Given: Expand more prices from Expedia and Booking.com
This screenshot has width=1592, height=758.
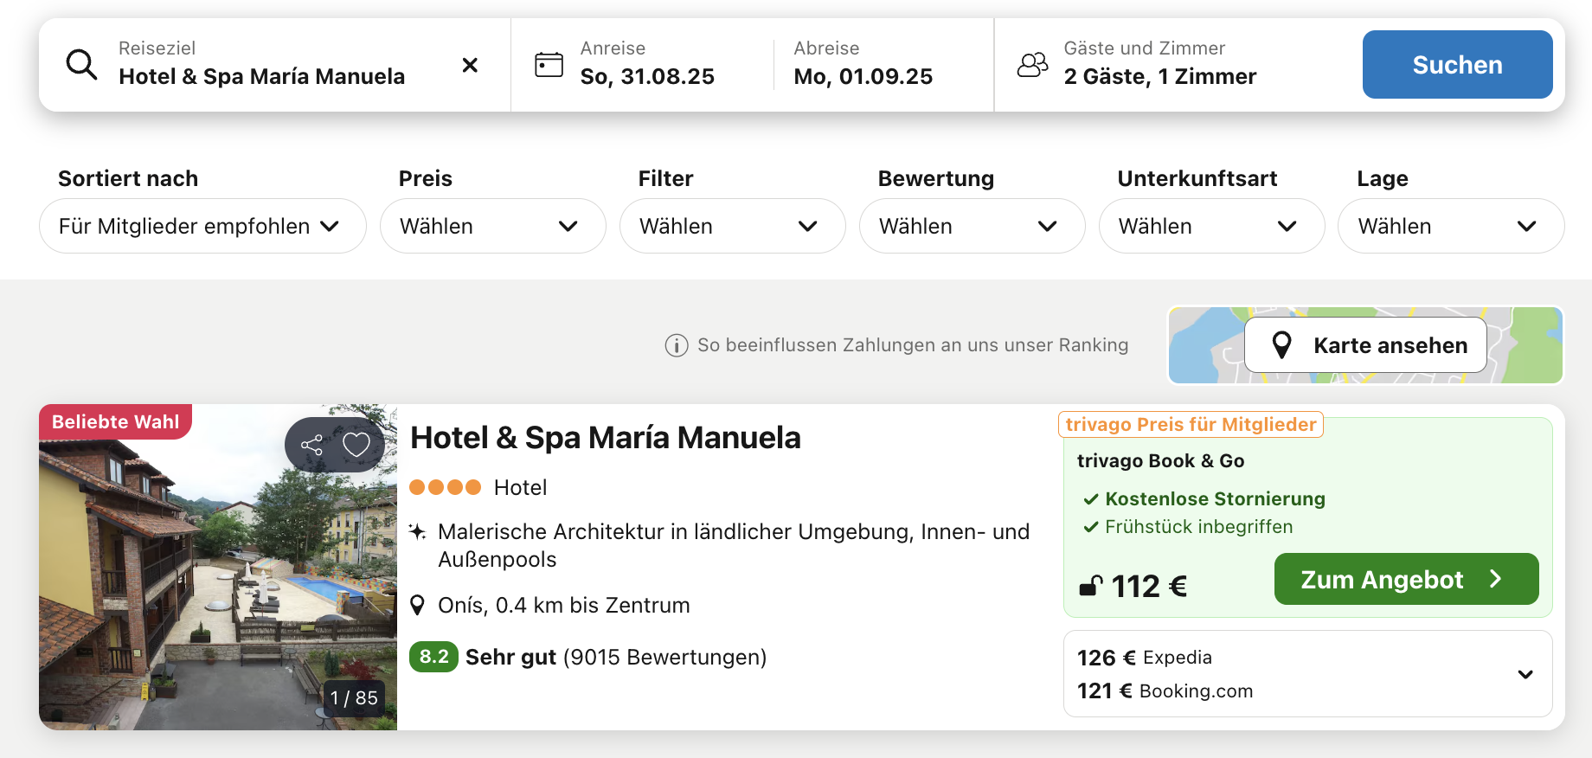Looking at the screenshot, I should 1525,674.
